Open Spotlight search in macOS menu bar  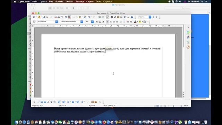pos(202,1)
